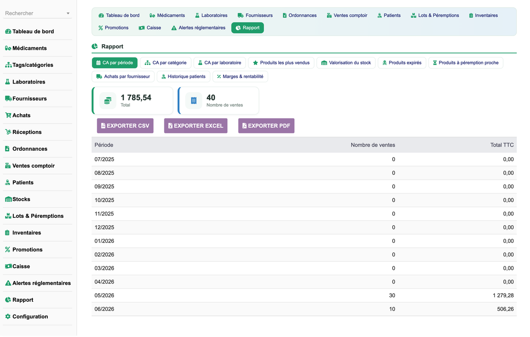
Task: Click the Total TTC column header
Action: (x=502, y=145)
